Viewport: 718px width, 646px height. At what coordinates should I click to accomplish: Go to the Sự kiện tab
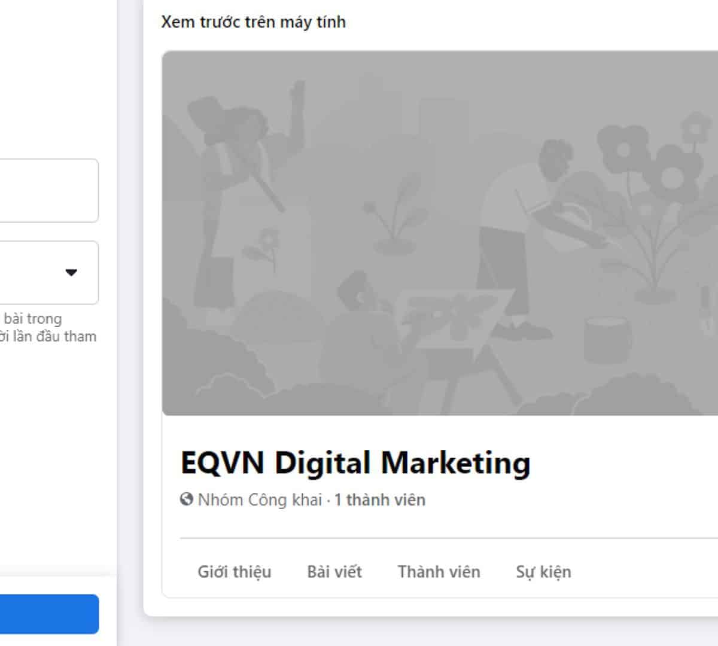click(543, 572)
